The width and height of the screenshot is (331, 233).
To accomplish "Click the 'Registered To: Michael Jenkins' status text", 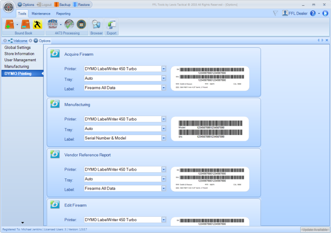I will 22,229.
